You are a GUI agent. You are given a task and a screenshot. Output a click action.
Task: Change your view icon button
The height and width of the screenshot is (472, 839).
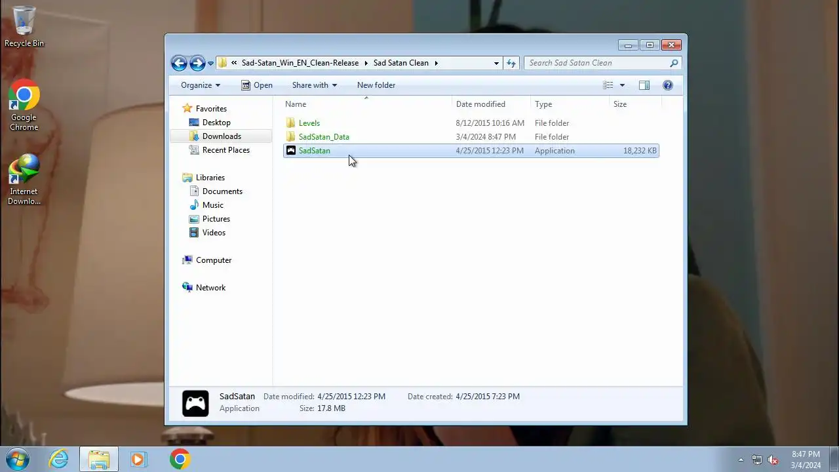608,85
